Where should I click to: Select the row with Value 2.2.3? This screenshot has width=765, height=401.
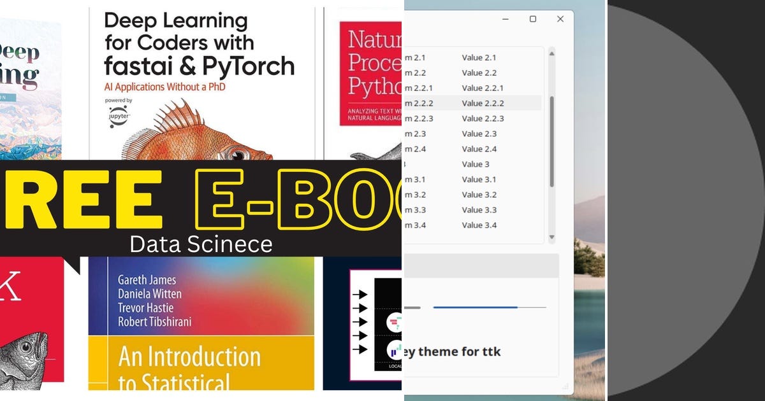472,118
